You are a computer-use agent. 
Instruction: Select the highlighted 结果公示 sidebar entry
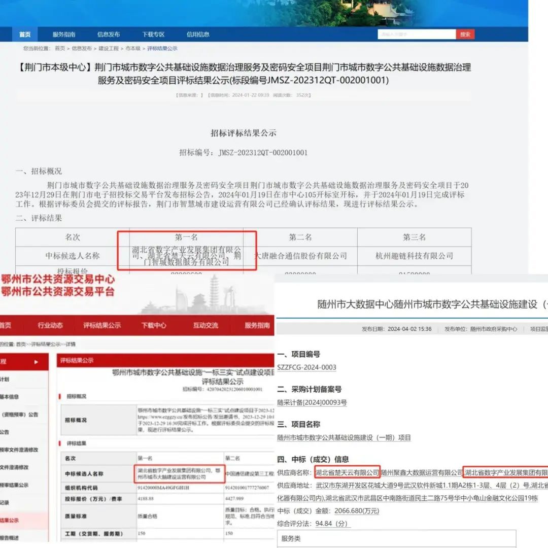point(10,521)
